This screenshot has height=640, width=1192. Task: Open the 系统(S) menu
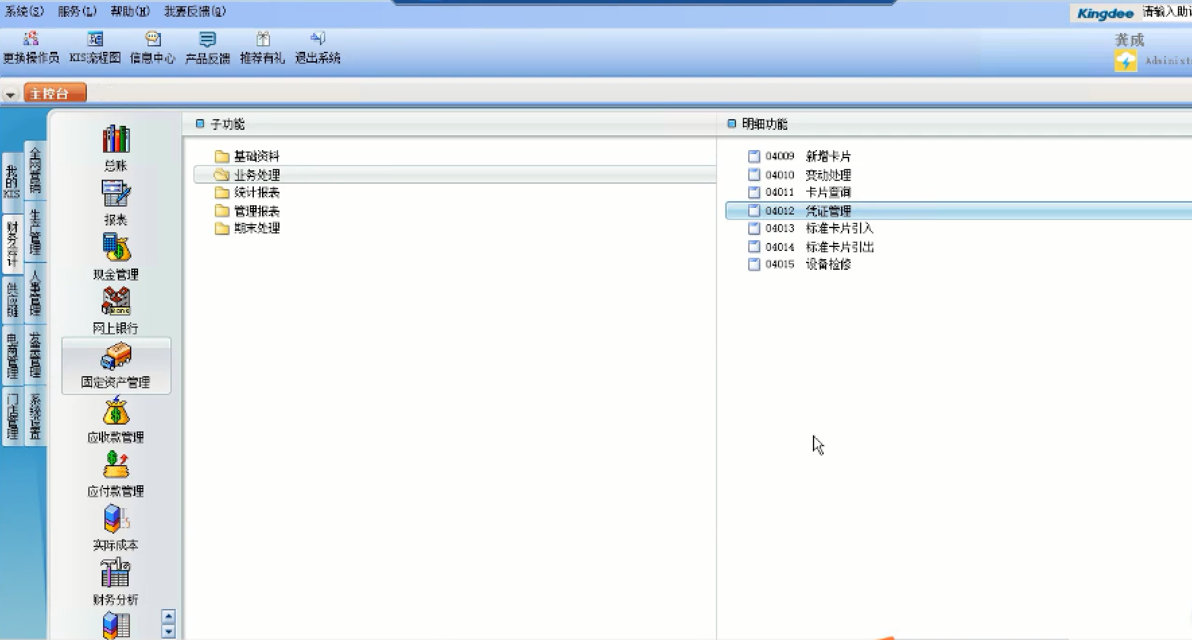click(24, 11)
